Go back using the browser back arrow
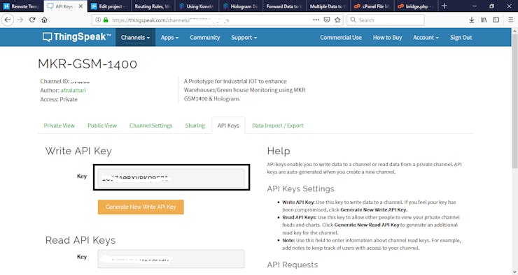This screenshot has height=275, width=518. pyautogui.click(x=8, y=20)
